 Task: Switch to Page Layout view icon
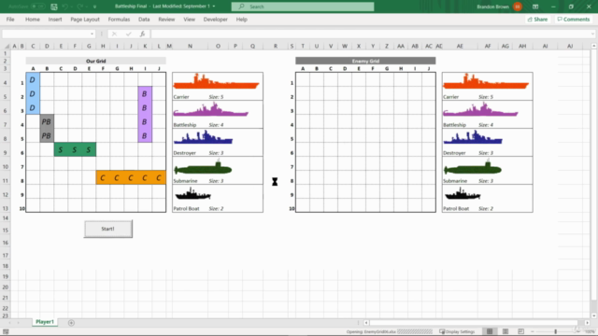coord(505,331)
